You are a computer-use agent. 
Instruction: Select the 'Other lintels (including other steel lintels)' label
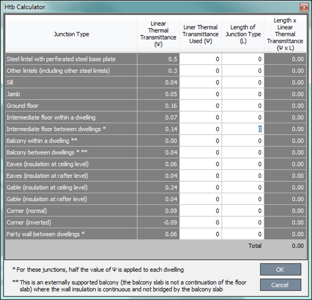(58, 71)
